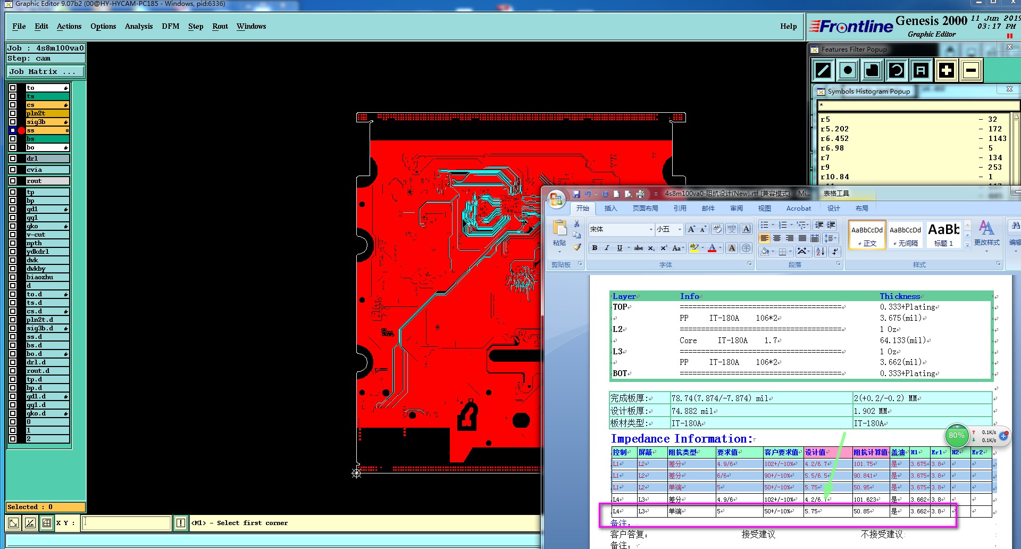Viewport: 1021px width, 549px height.
Task: Toggle the checkbox for layer 'rout'
Action: pos(13,181)
